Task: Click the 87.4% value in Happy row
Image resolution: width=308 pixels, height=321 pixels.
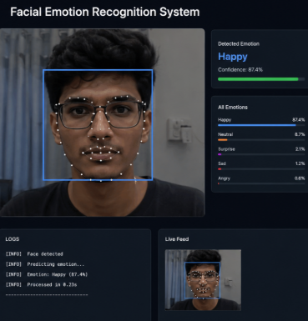Action: click(299, 120)
